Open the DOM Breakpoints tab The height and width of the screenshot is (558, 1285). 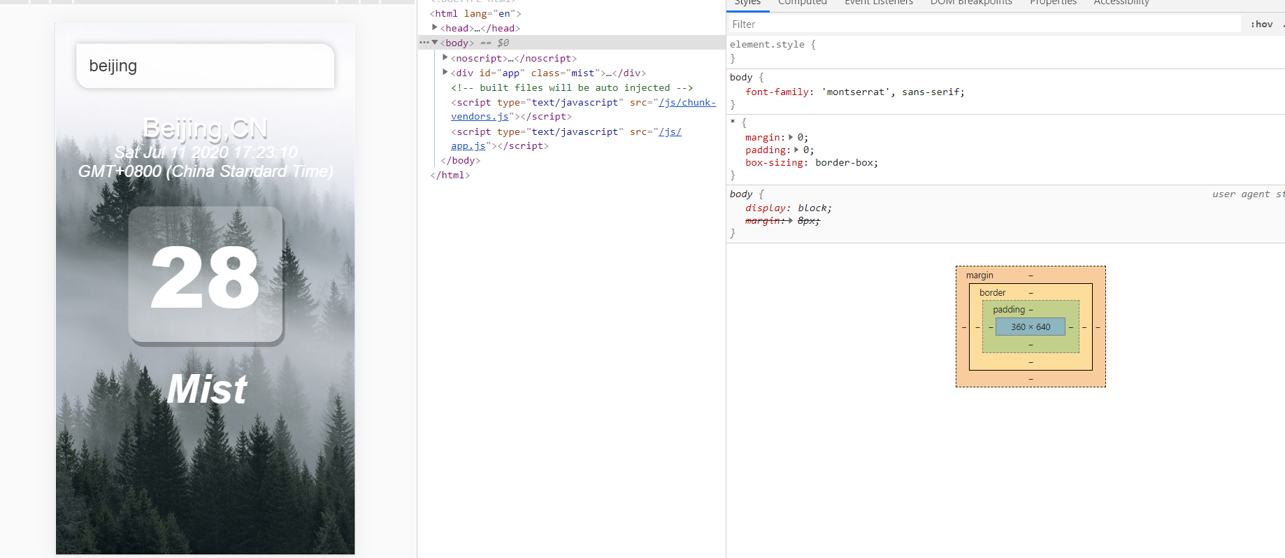point(971,3)
